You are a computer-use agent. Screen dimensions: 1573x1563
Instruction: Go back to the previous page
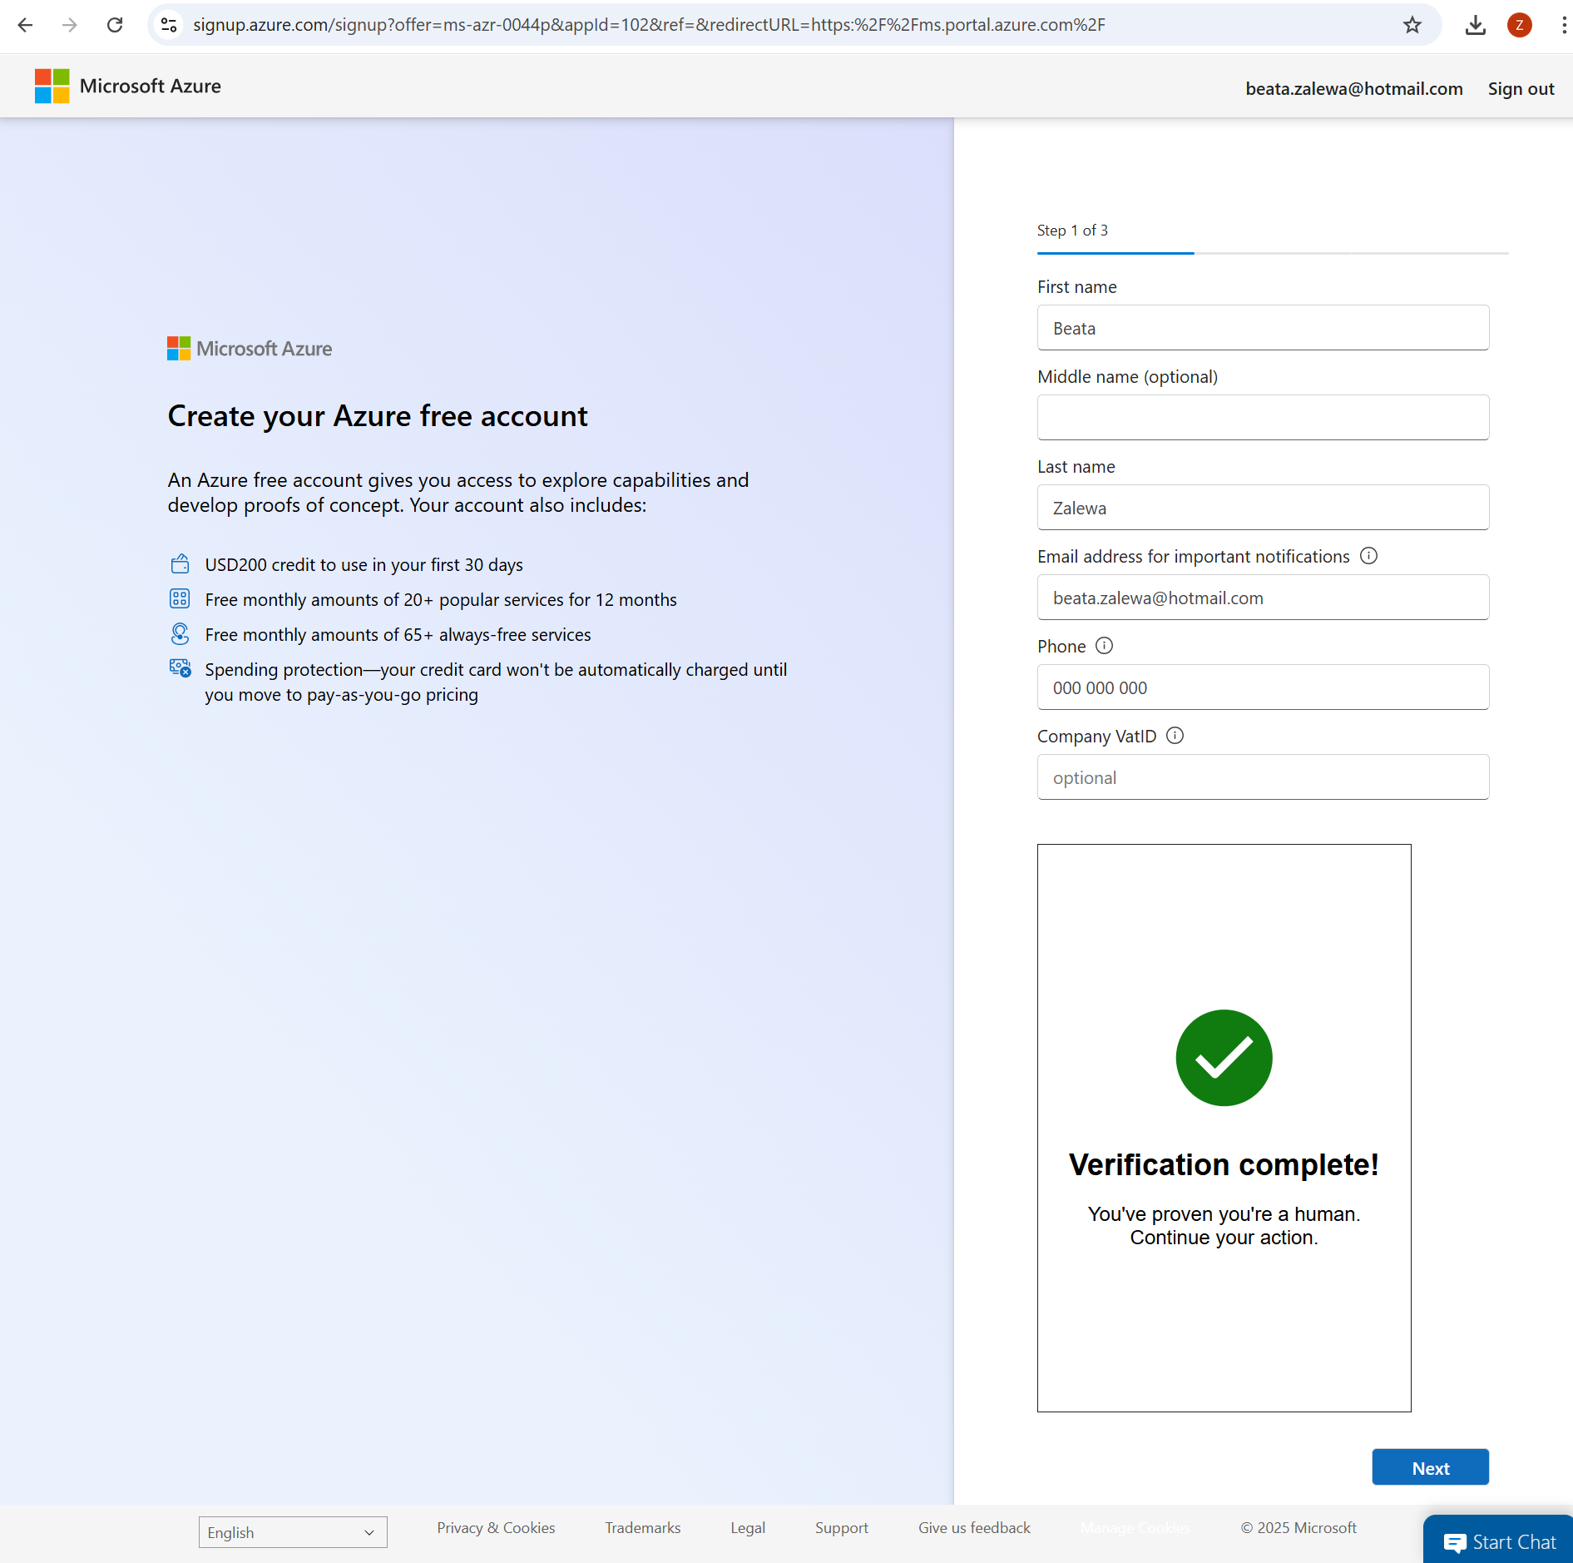coord(25,25)
